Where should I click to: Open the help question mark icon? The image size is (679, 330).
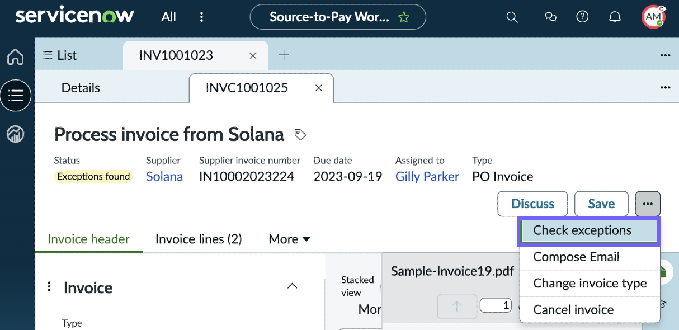(x=582, y=17)
